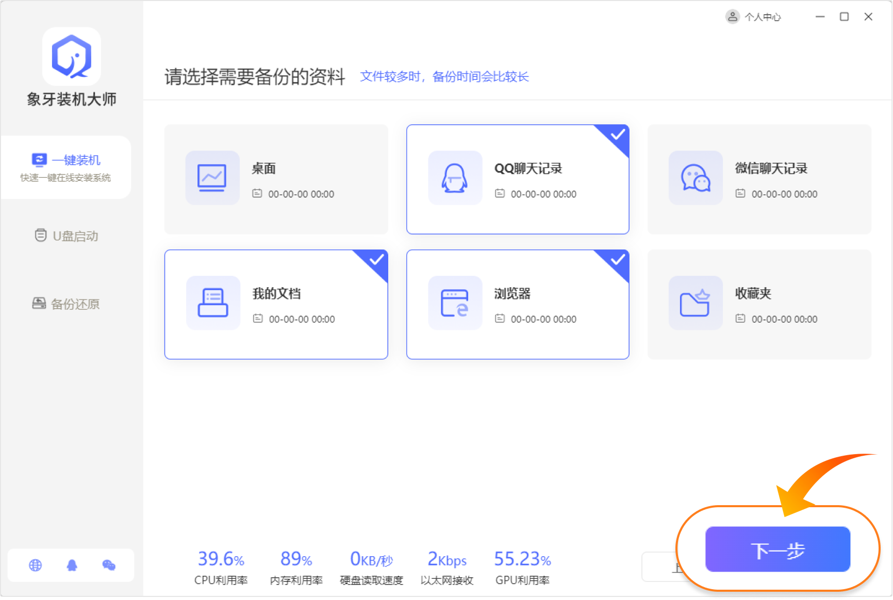This screenshot has width=893, height=600.
Task: Select the 一键装机 sidebar tab
Action: 66,167
